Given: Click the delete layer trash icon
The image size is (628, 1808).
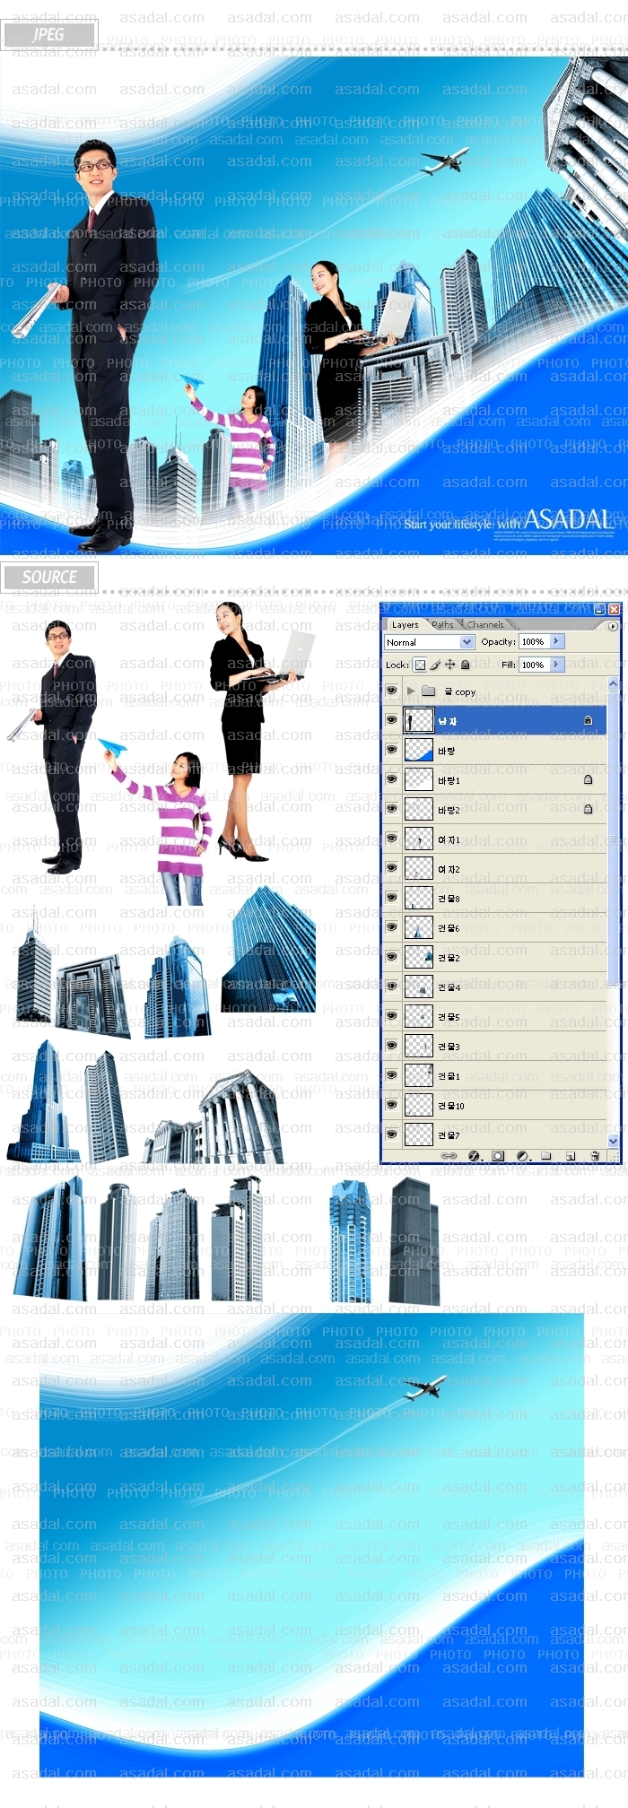Looking at the screenshot, I should click(x=594, y=1156).
